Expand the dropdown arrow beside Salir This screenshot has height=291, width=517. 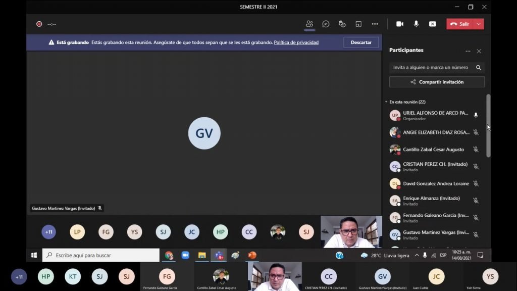pos(479,24)
